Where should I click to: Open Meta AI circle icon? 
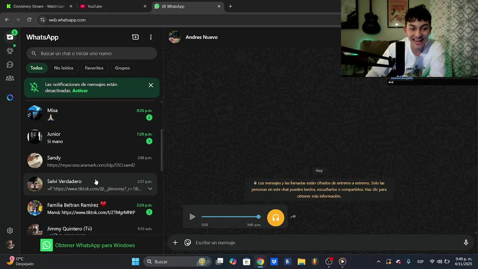pos(10,98)
